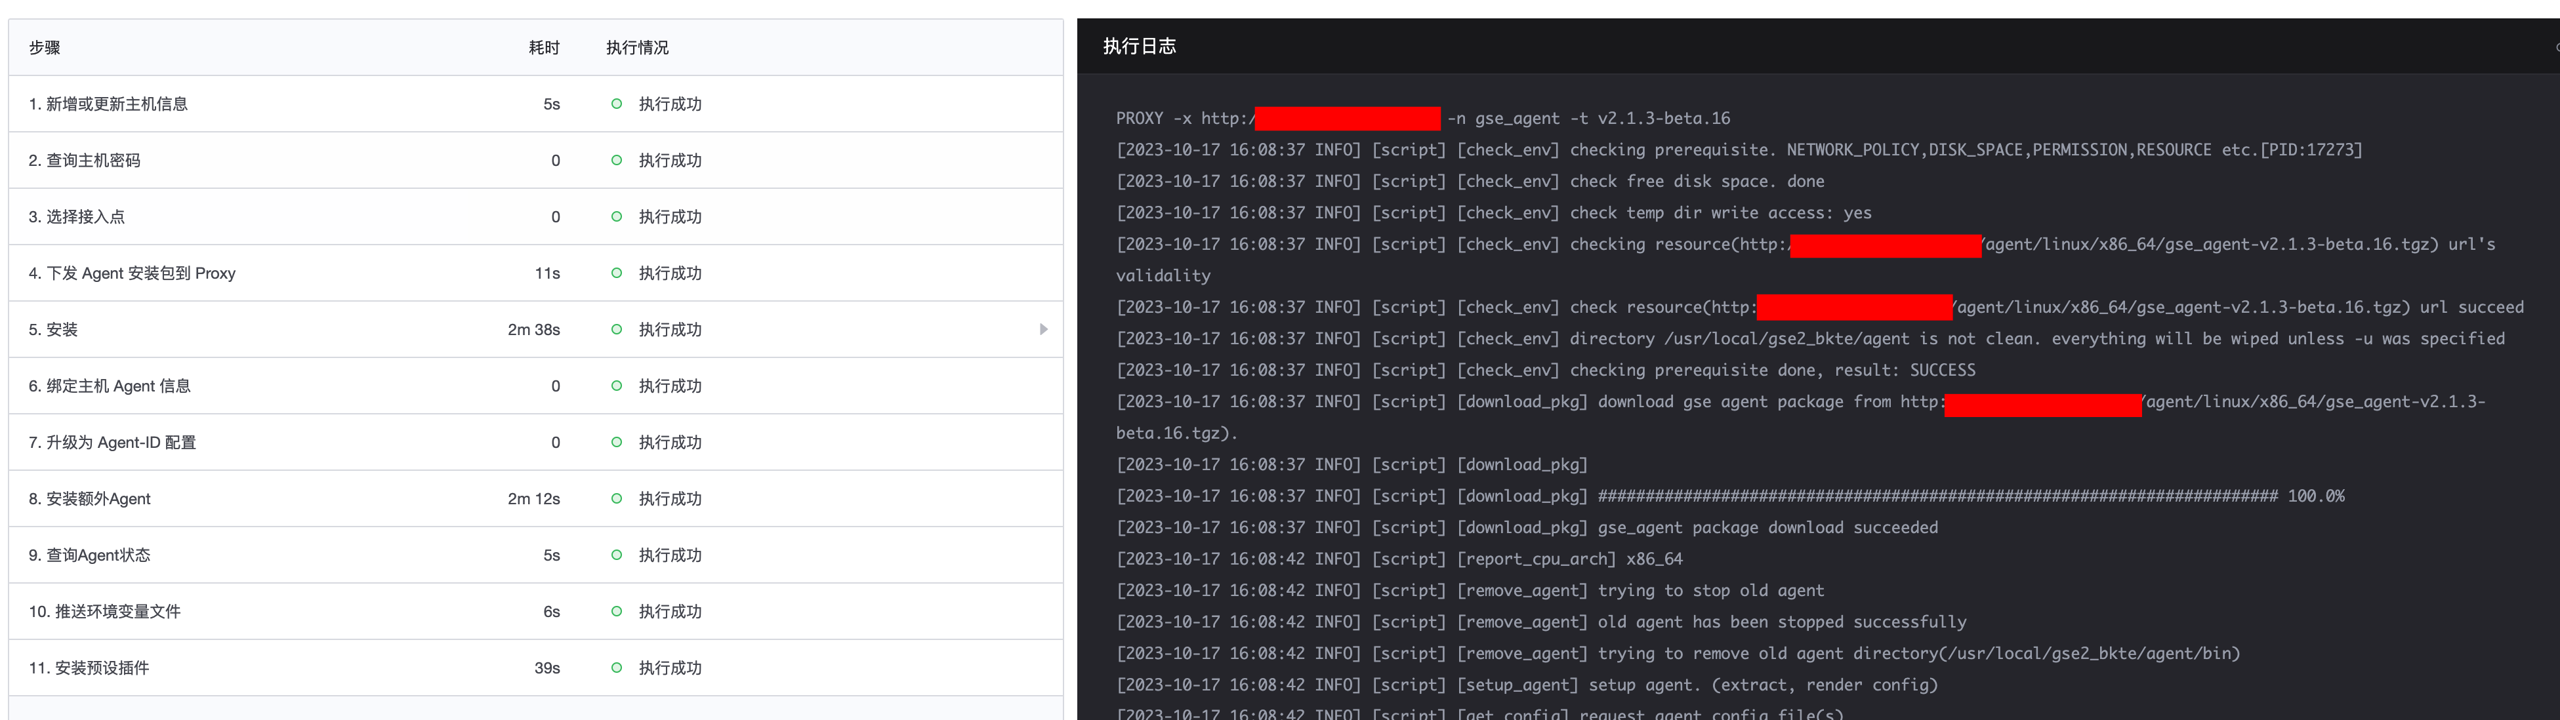Click inside the execution log text area
Screen dimensions: 2560x720
(x=1789, y=397)
